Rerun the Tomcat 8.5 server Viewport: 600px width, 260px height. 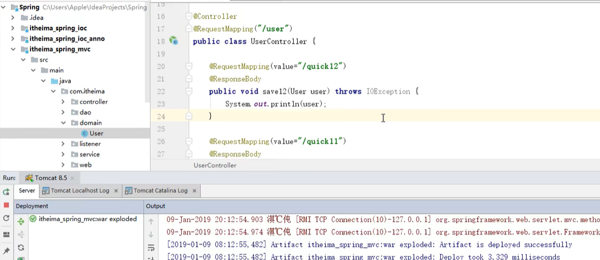(x=6, y=191)
